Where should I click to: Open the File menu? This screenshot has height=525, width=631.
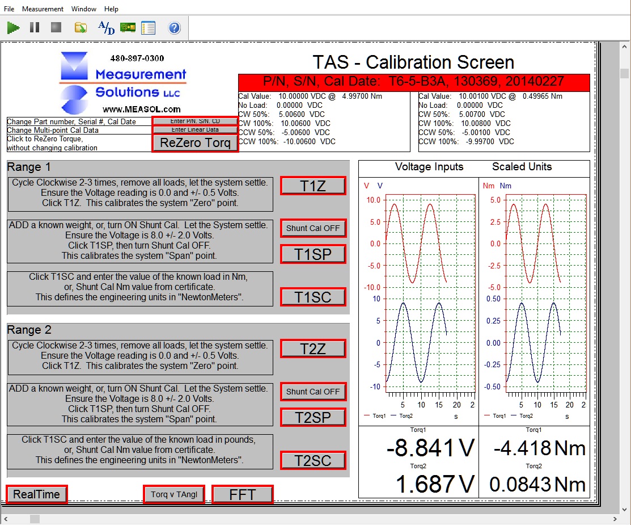tap(9, 9)
